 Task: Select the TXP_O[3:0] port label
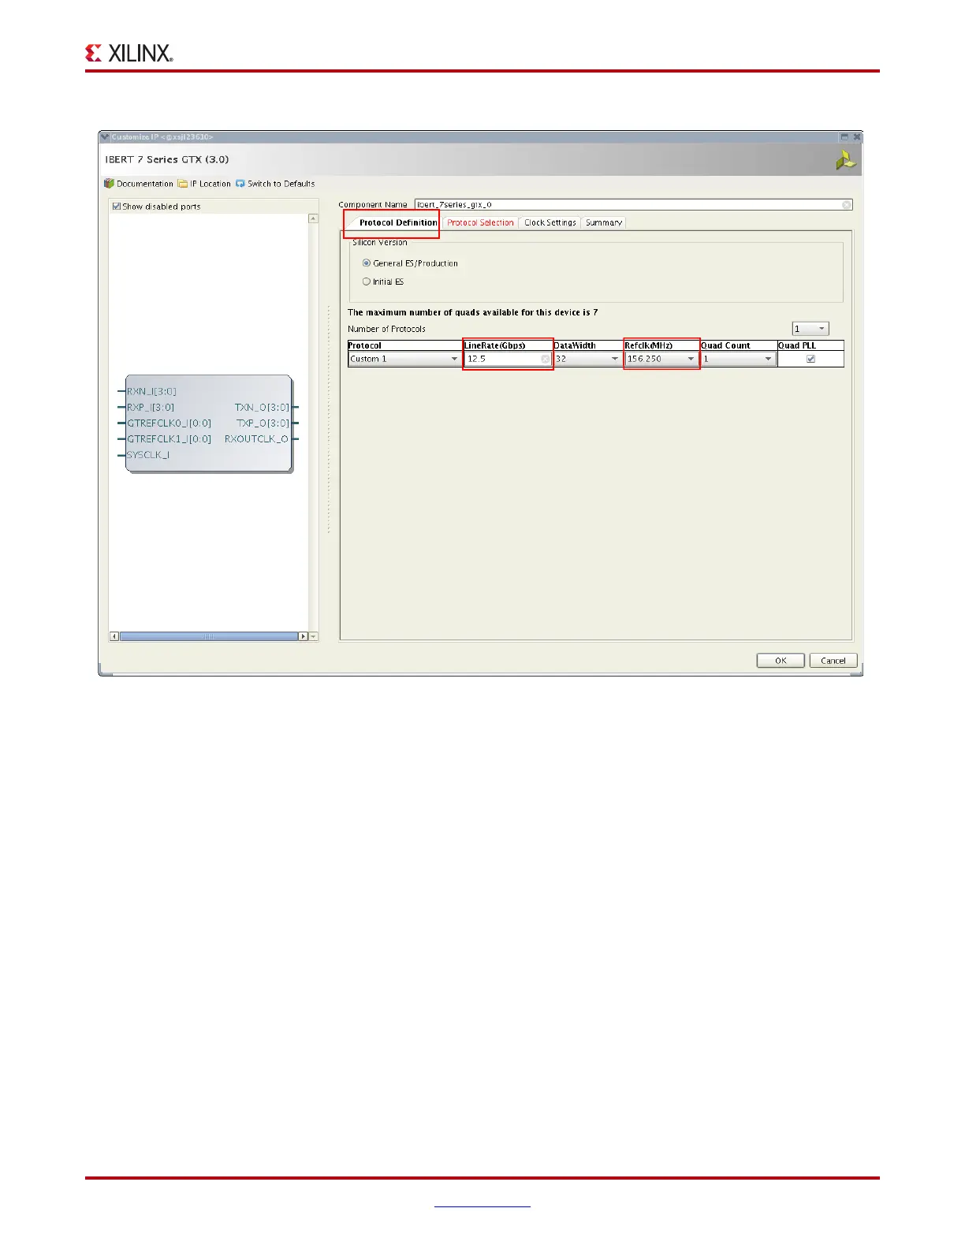coord(263,423)
